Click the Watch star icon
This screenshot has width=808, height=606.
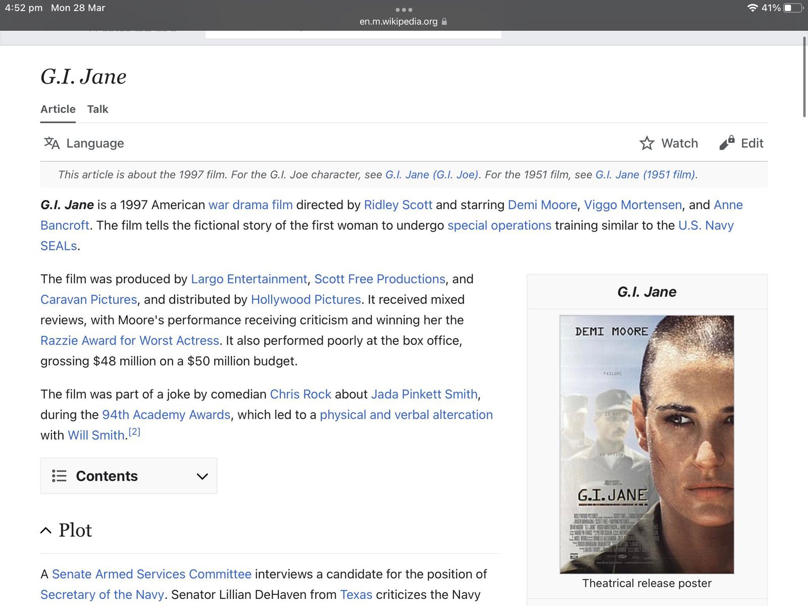[647, 143]
